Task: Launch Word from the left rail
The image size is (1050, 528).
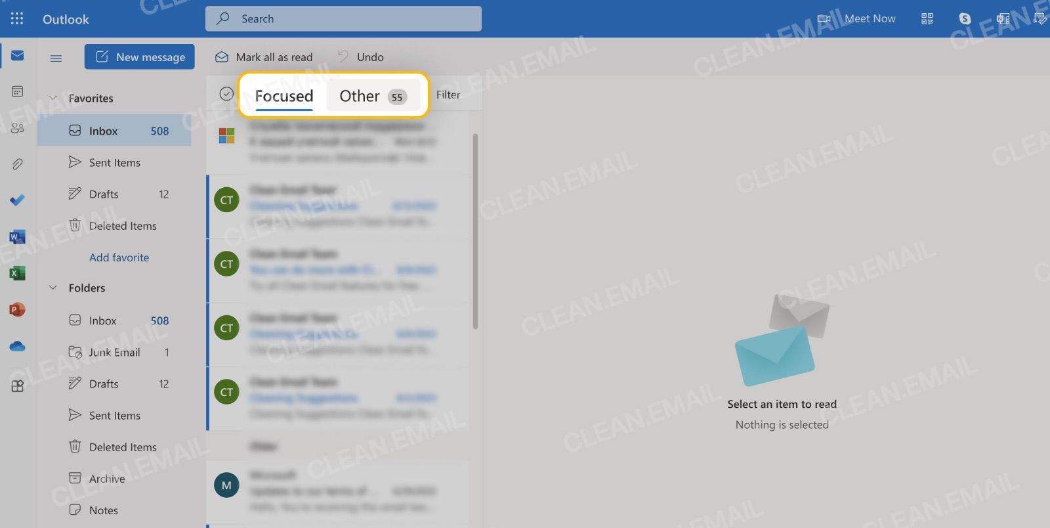Action: (18, 236)
